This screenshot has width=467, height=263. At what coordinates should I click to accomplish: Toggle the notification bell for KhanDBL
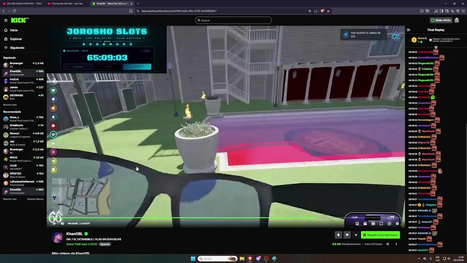338,235
